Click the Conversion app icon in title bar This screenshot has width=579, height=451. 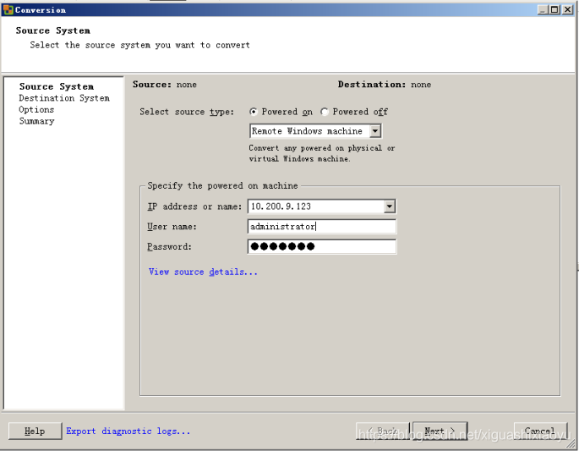pos(8,9)
